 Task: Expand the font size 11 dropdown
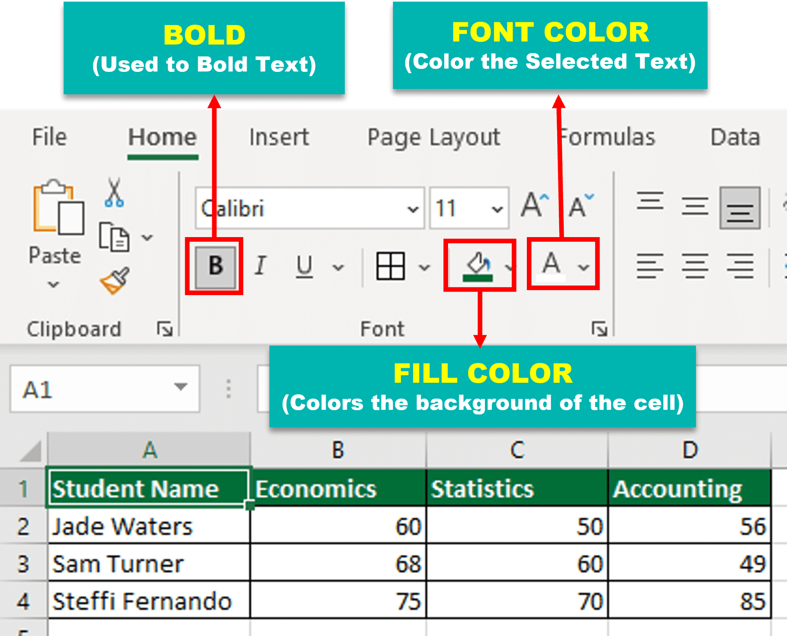click(x=497, y=209)
